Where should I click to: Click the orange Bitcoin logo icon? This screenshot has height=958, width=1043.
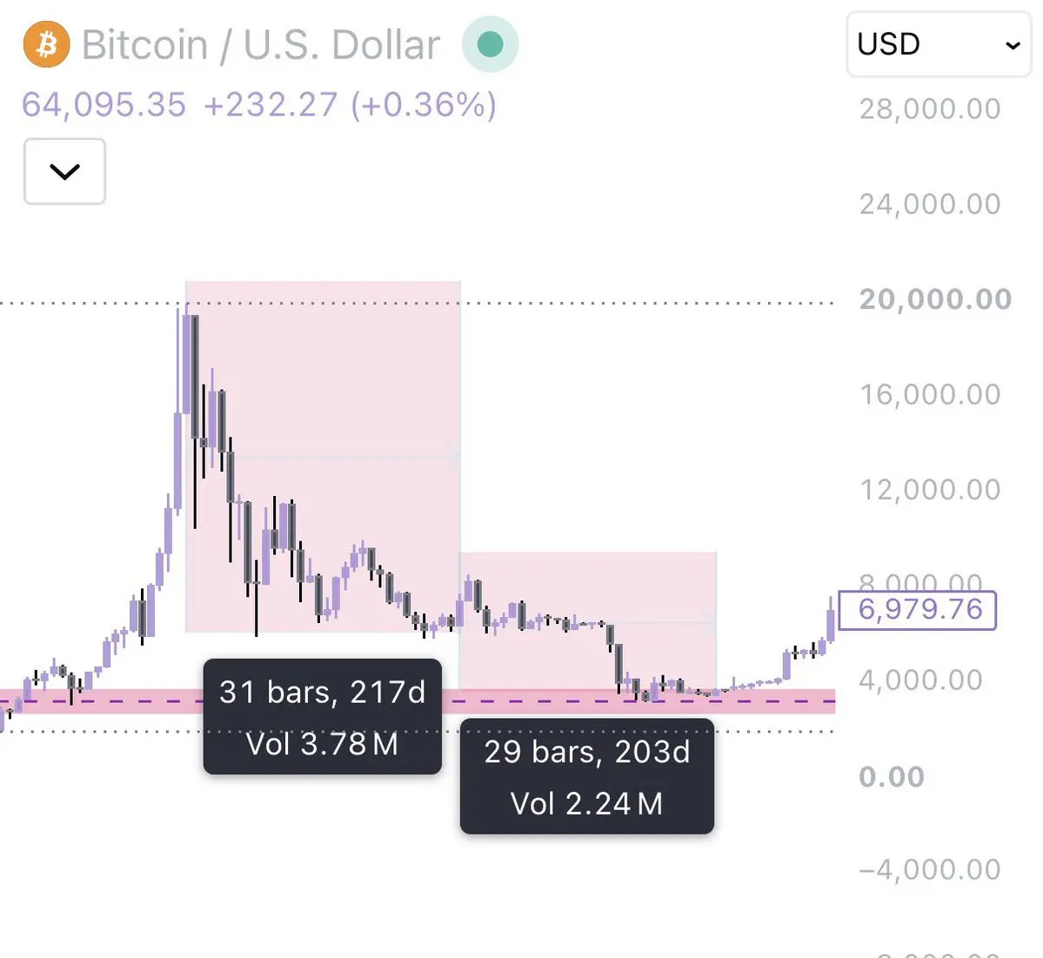point(46,44)
